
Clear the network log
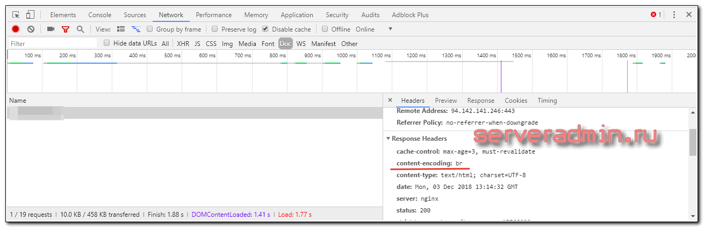tap(31, 29)
